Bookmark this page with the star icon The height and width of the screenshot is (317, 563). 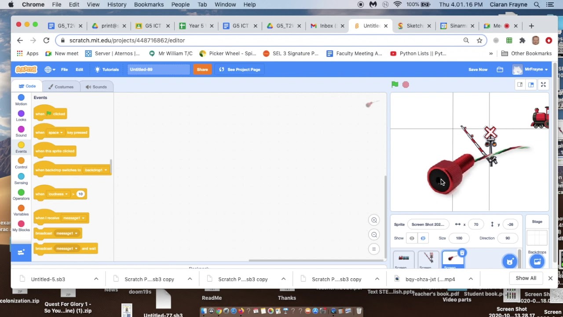point(479,41)
